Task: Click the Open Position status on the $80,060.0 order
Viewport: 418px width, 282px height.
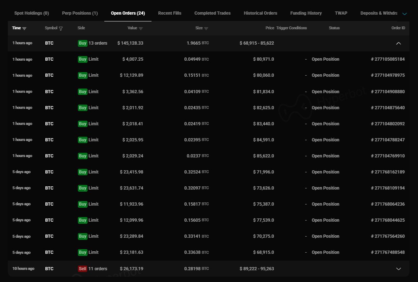Action: click(x=325, y=75)
